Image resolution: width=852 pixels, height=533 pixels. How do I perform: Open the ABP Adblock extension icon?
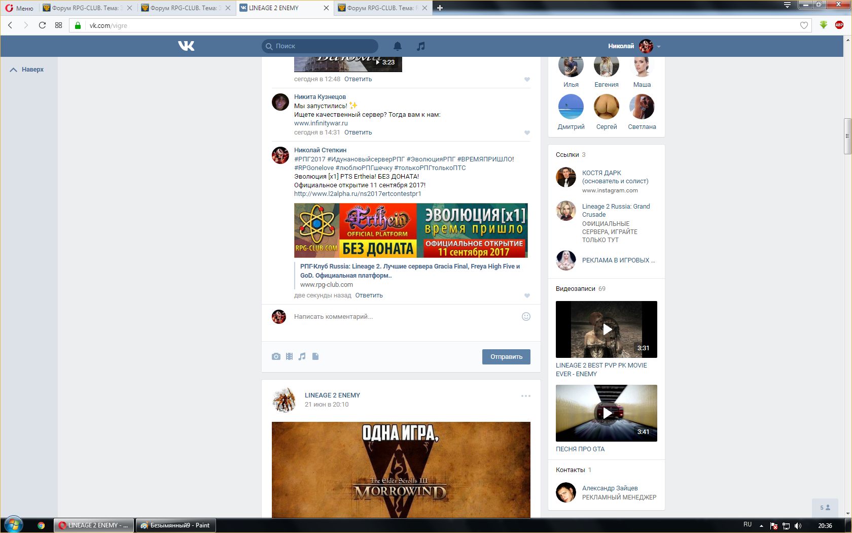click(839, 25)
